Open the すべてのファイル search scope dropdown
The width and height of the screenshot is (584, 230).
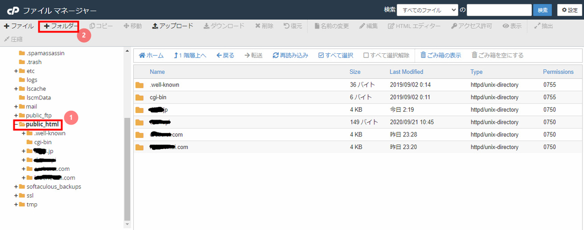(428, 10)
